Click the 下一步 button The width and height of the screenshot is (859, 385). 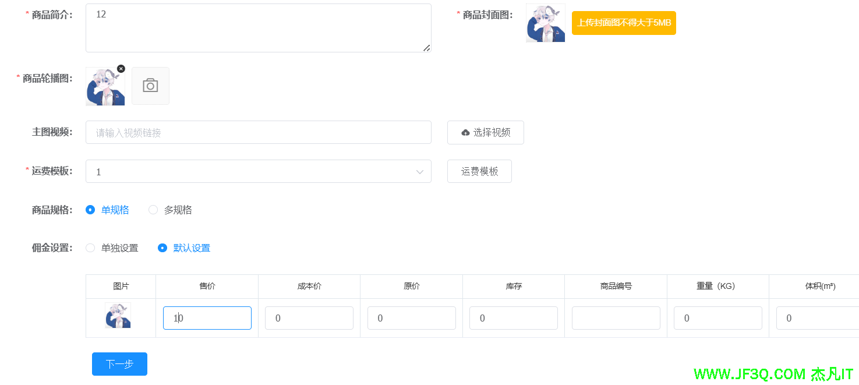[119, 364]
